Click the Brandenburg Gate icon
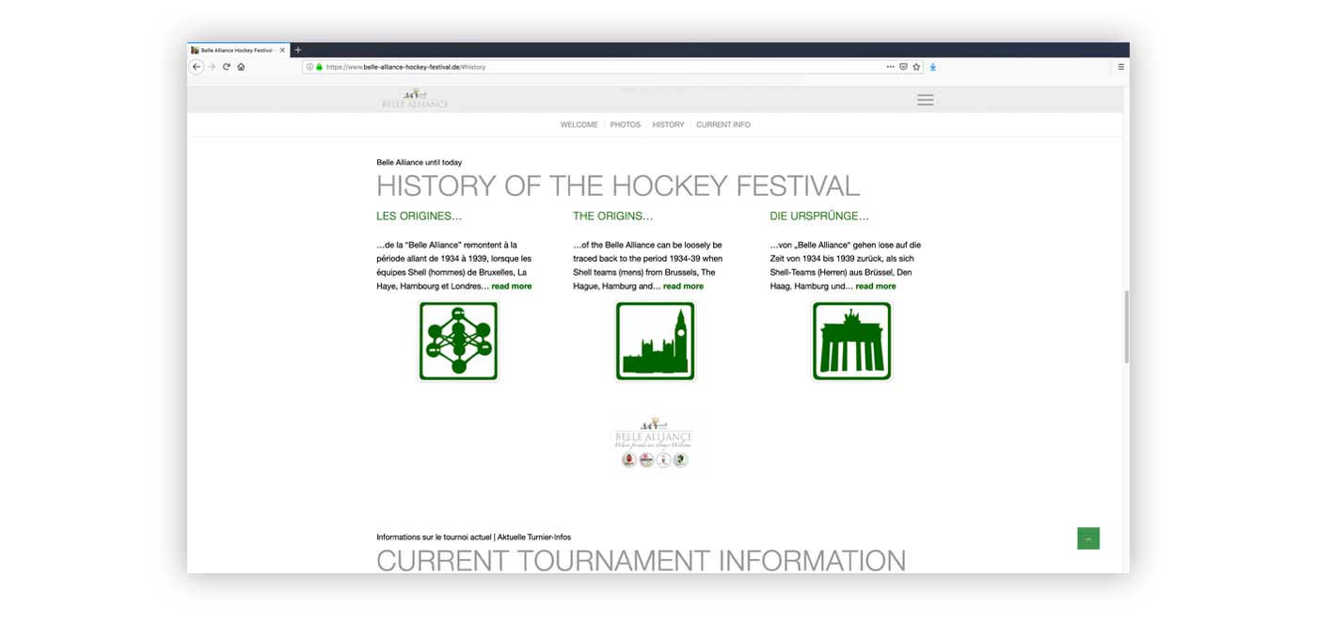 point(851,341)
